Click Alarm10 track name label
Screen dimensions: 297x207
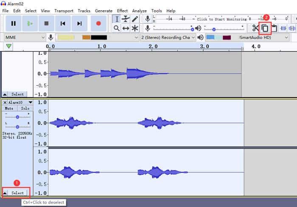(16, 102)
